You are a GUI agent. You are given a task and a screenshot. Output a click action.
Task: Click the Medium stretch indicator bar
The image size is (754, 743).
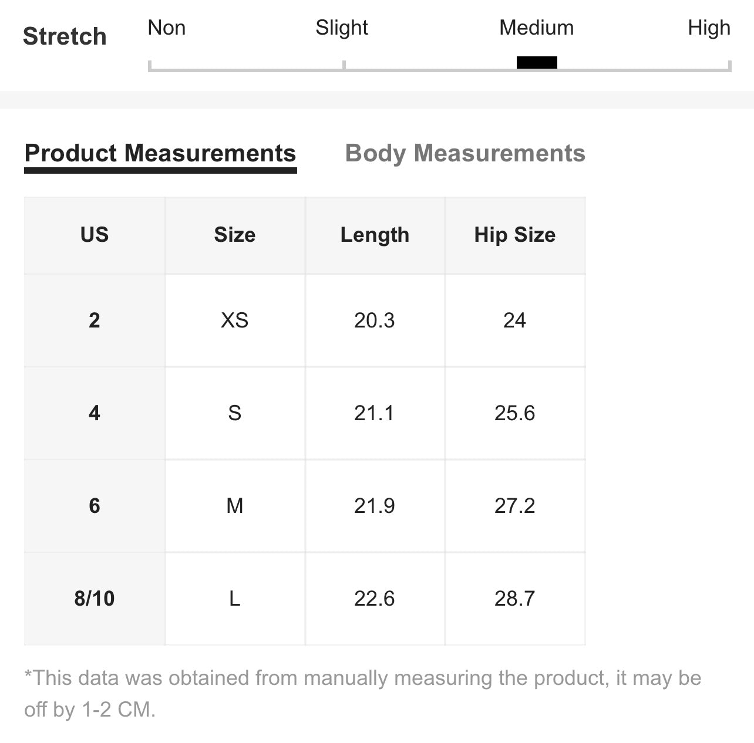tap(537, 62)
